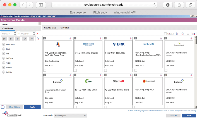
Task: Collapse the Filters panel arrow
Action: click(x=40, y=24)
